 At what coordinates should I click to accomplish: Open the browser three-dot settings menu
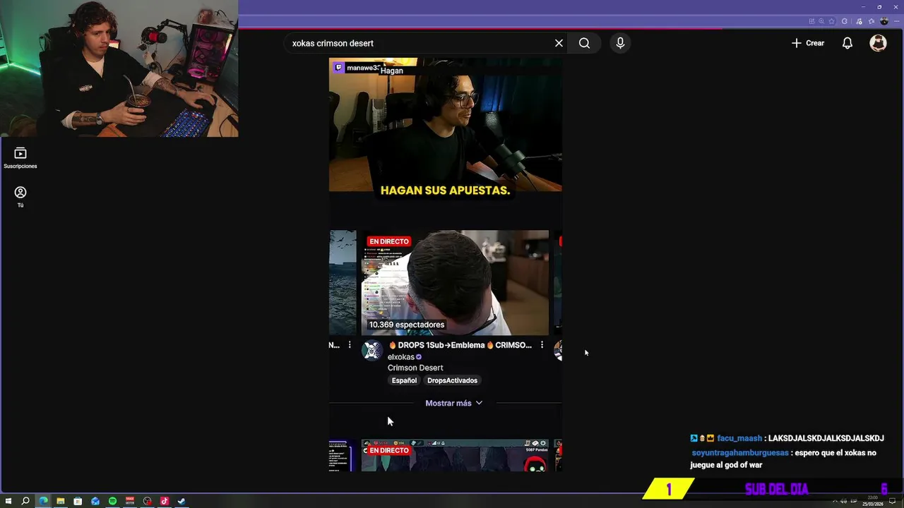pos(897,21)
